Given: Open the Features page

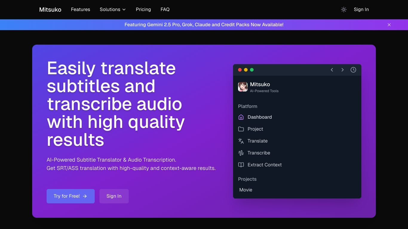Looking at the screenshot, I should (x=80, y=10).
